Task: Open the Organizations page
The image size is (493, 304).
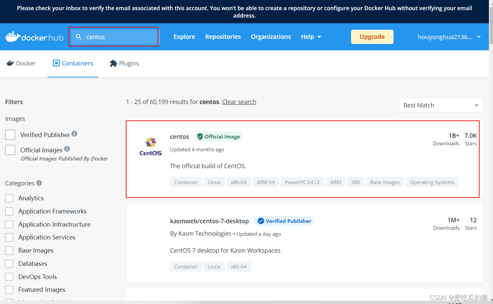Action: coord(271,37)
